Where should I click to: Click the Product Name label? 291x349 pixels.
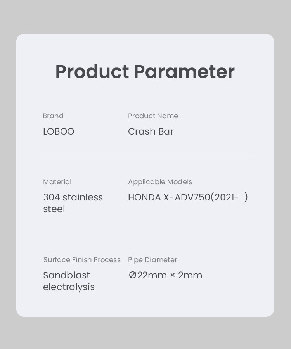click(153, 116)
